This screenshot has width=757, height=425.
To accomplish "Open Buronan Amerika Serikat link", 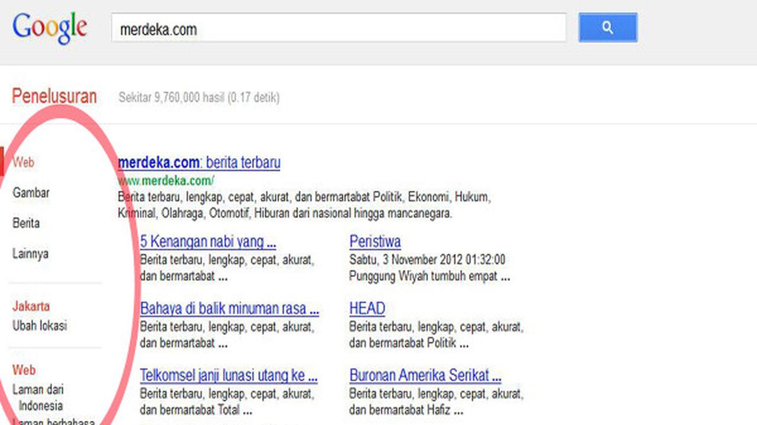I will 425,375.
